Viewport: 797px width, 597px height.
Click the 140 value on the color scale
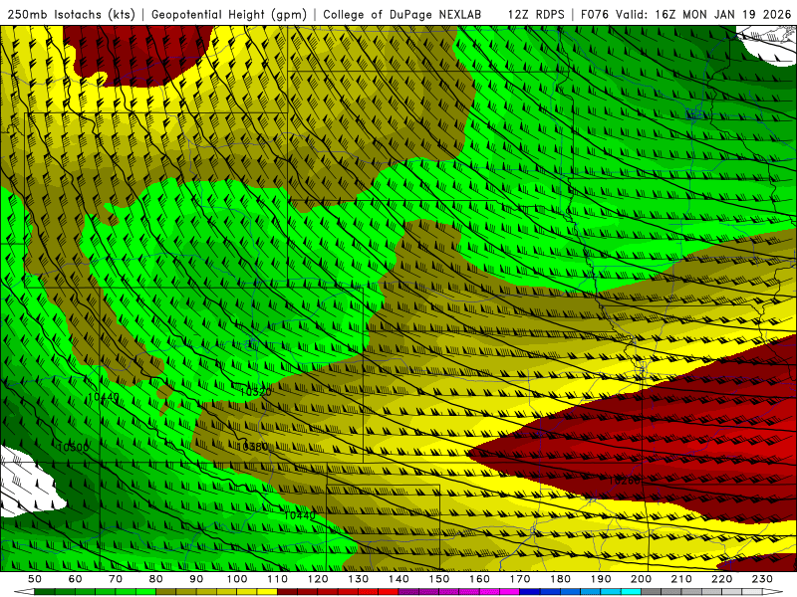[399, 579]
